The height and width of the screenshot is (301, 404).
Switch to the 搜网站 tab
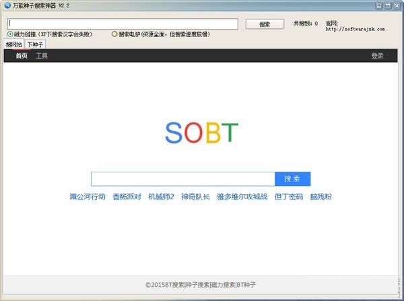point(13,44)
